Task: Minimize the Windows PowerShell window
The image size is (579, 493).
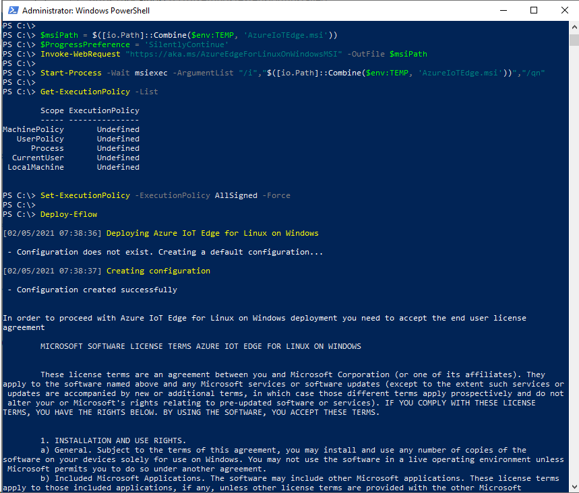Action: tap(504, 10)
